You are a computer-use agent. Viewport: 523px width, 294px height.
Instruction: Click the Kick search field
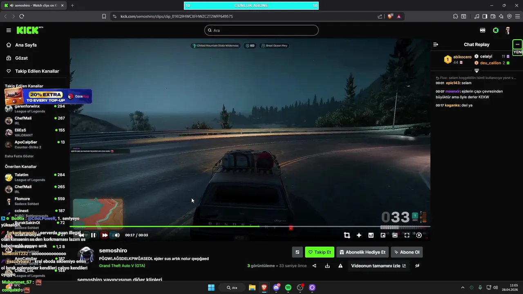[x=261, y=30]
